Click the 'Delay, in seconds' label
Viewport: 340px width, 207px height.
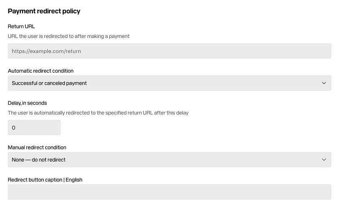[27, 103]
